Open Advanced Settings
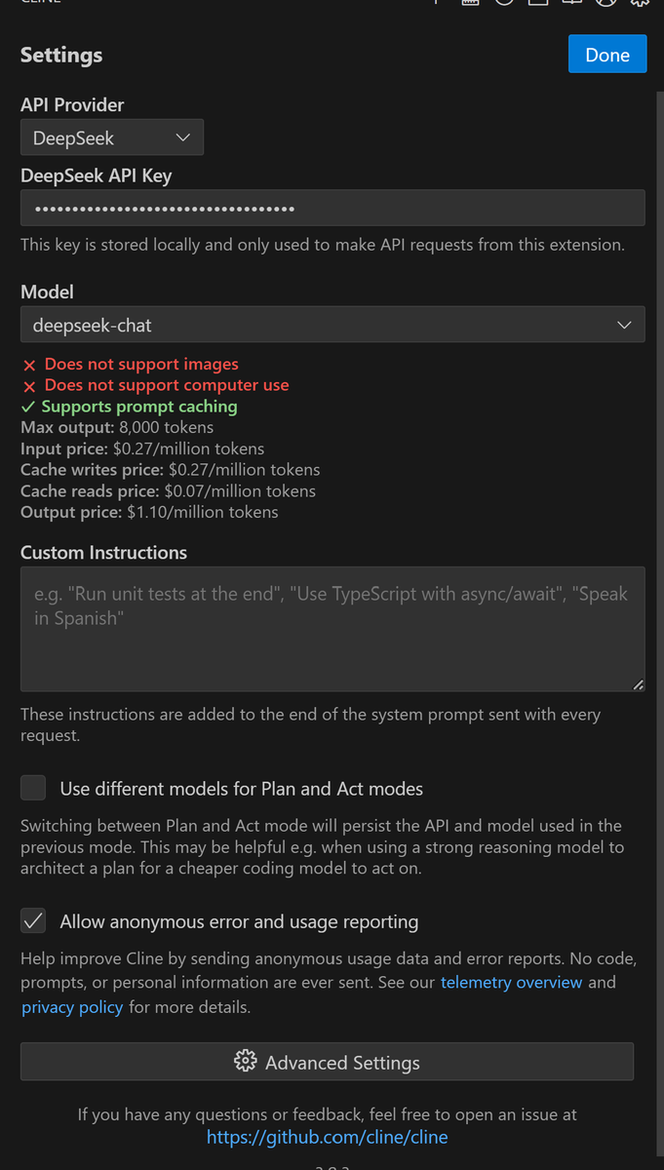The image size is (664, 1170). coord(327,1062)
